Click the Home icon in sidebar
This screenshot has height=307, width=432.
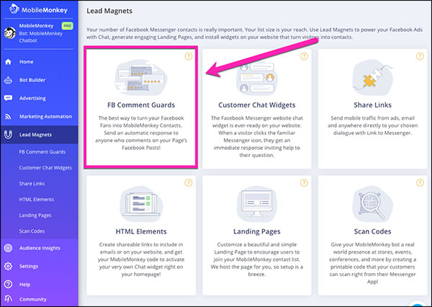pos(8,62)
